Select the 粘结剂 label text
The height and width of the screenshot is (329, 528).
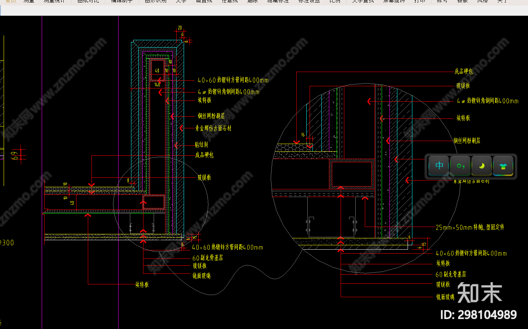coord(201,145)
